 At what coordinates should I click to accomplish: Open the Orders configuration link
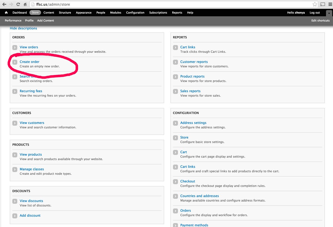(186, 211)
